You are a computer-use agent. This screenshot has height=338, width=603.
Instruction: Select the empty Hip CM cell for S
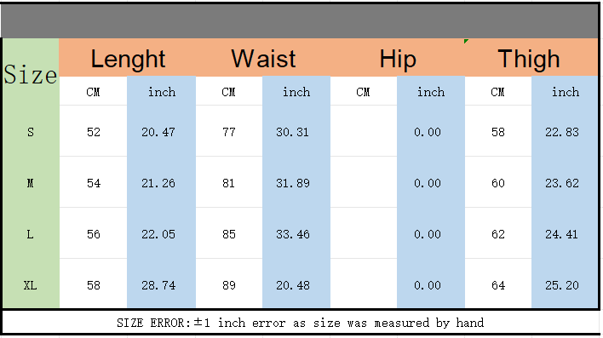pyautogui.click(x=364, y=131)
